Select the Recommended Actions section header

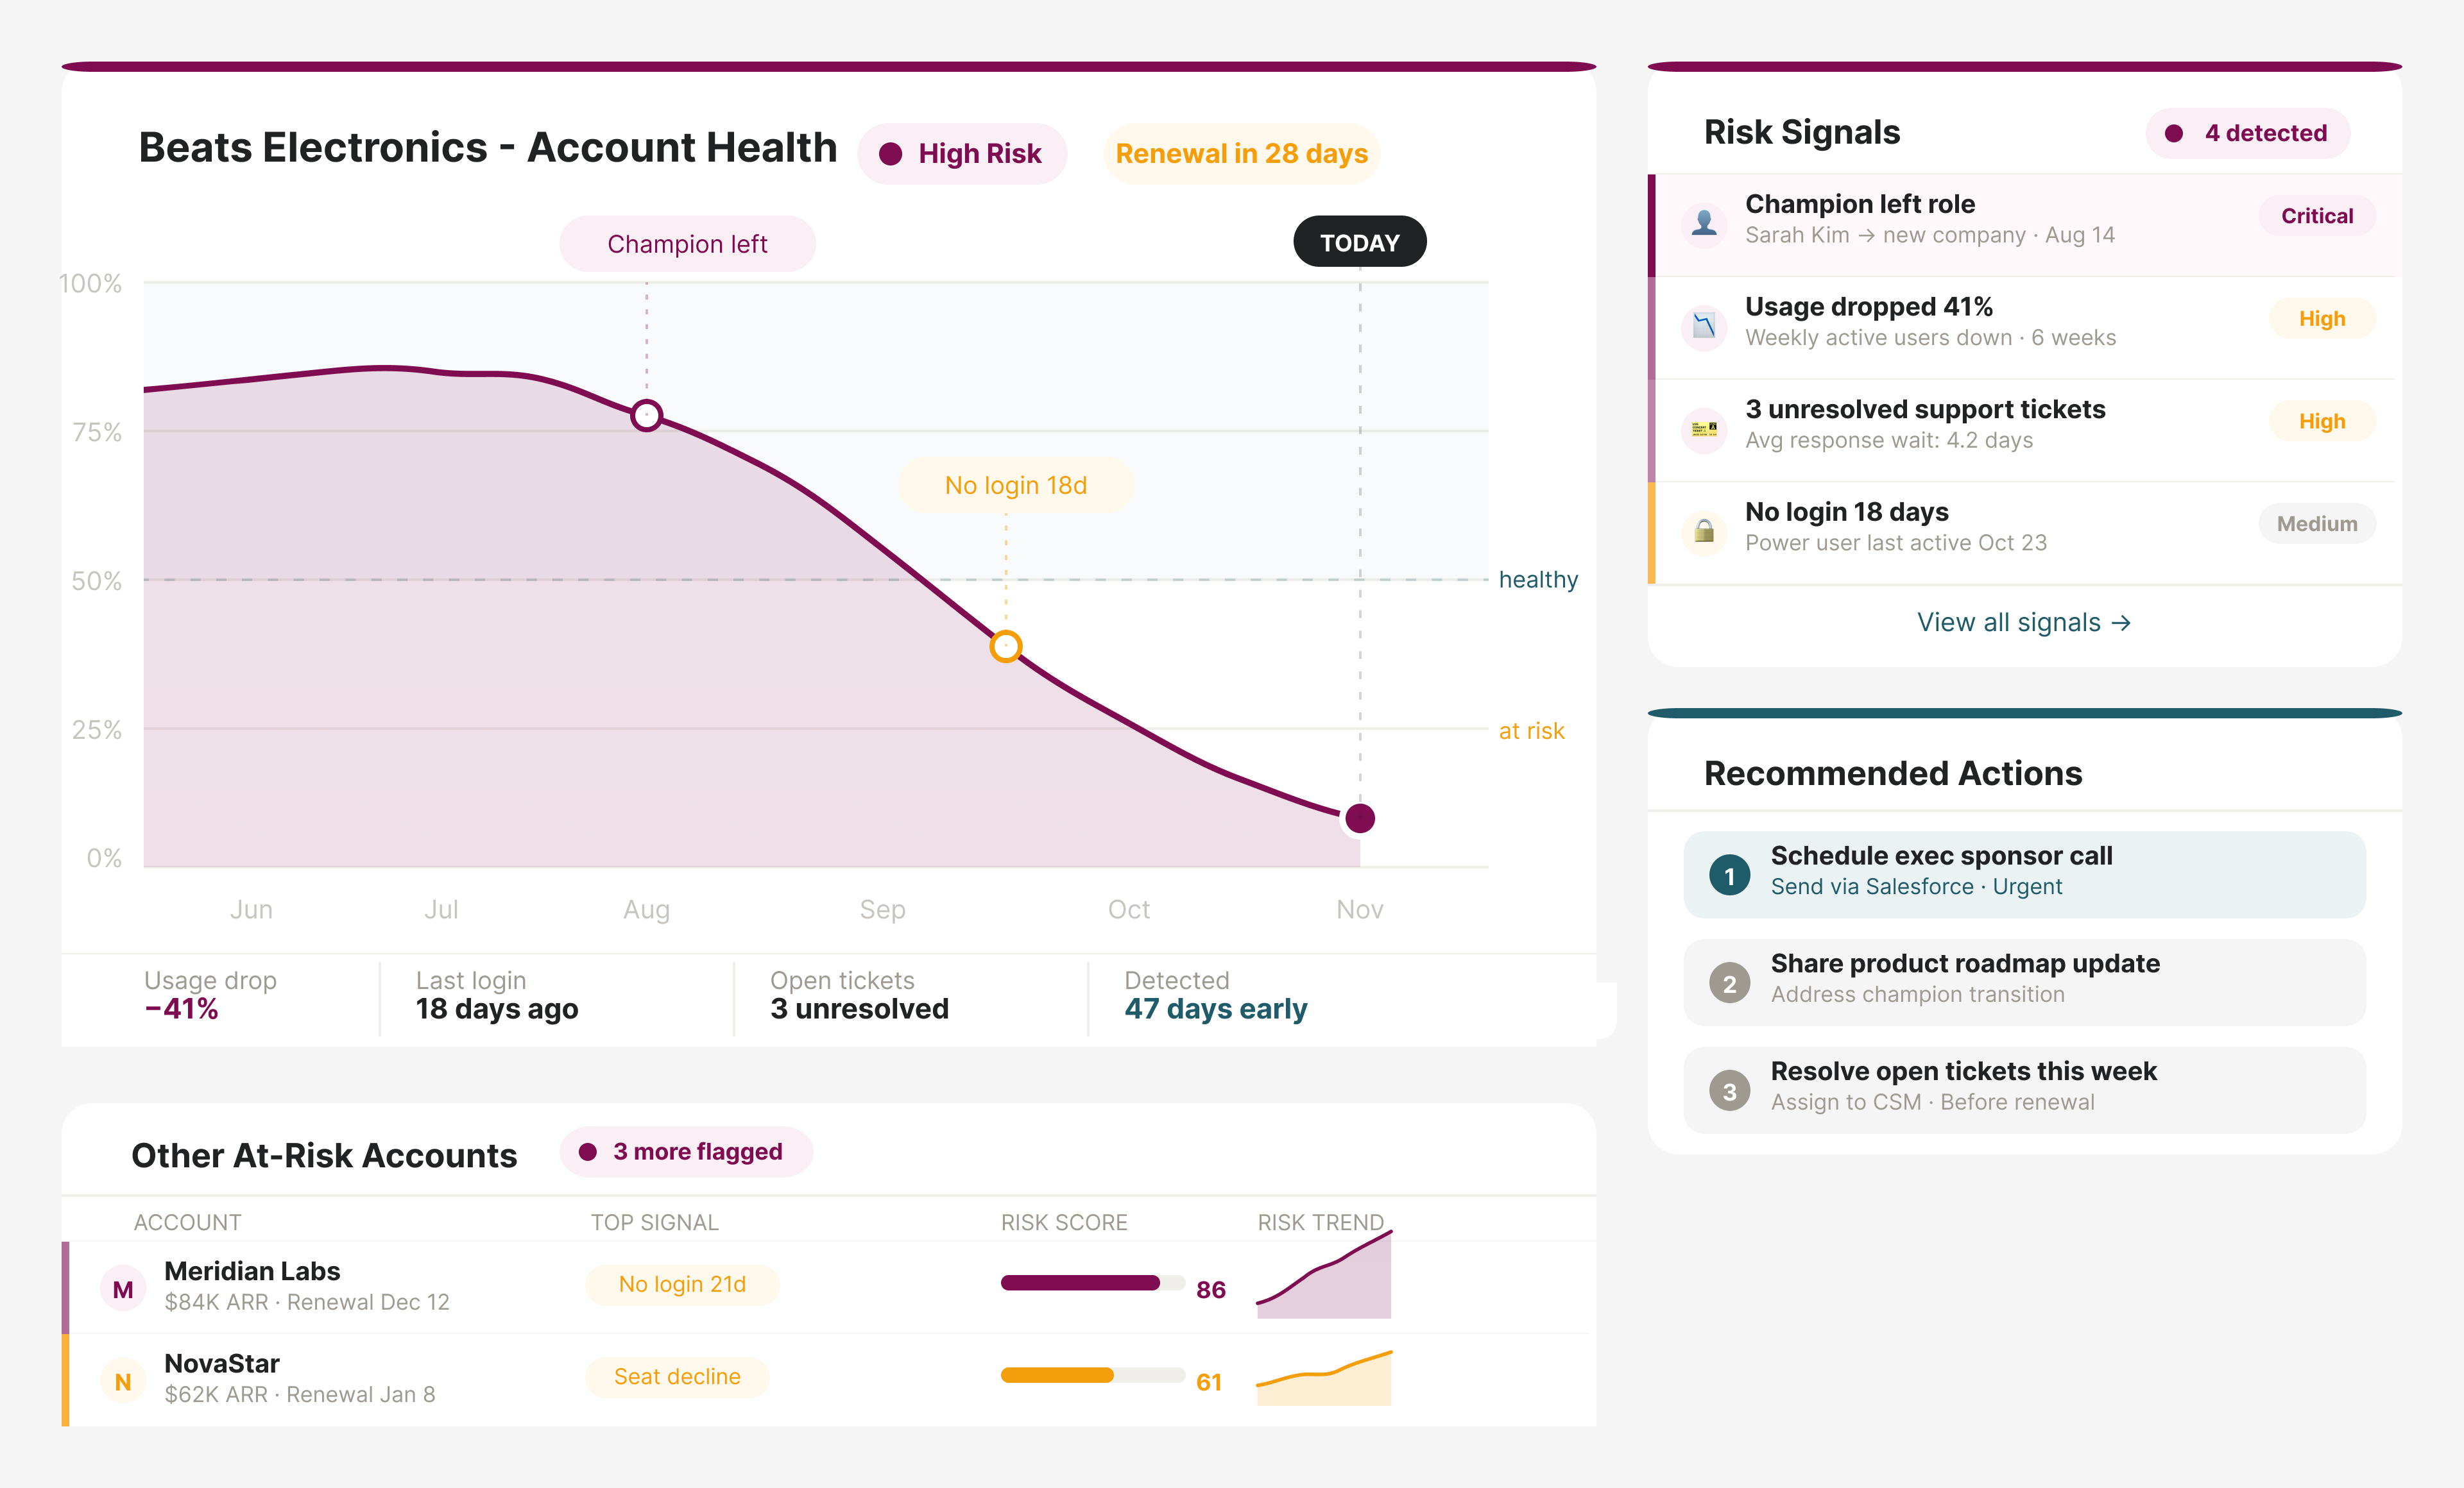(1893, 772)
